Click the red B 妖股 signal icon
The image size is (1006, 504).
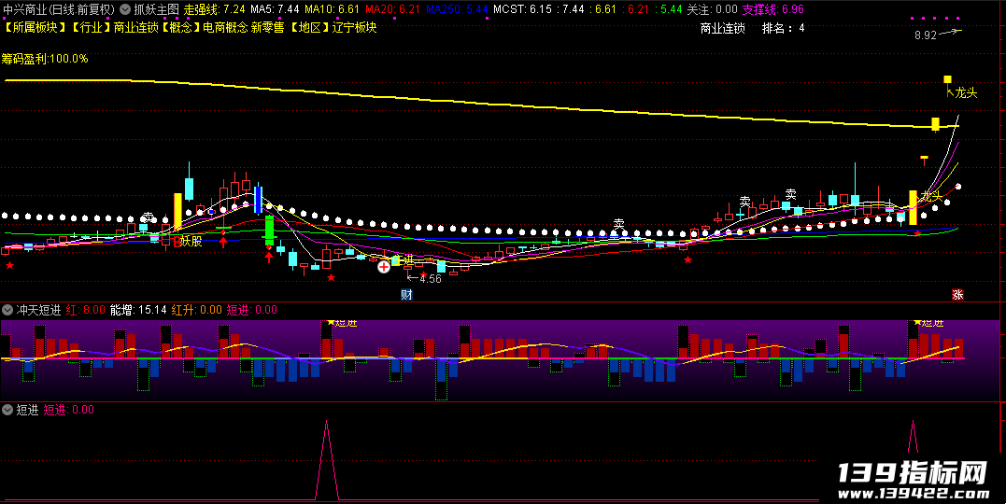tap(188, 241)
